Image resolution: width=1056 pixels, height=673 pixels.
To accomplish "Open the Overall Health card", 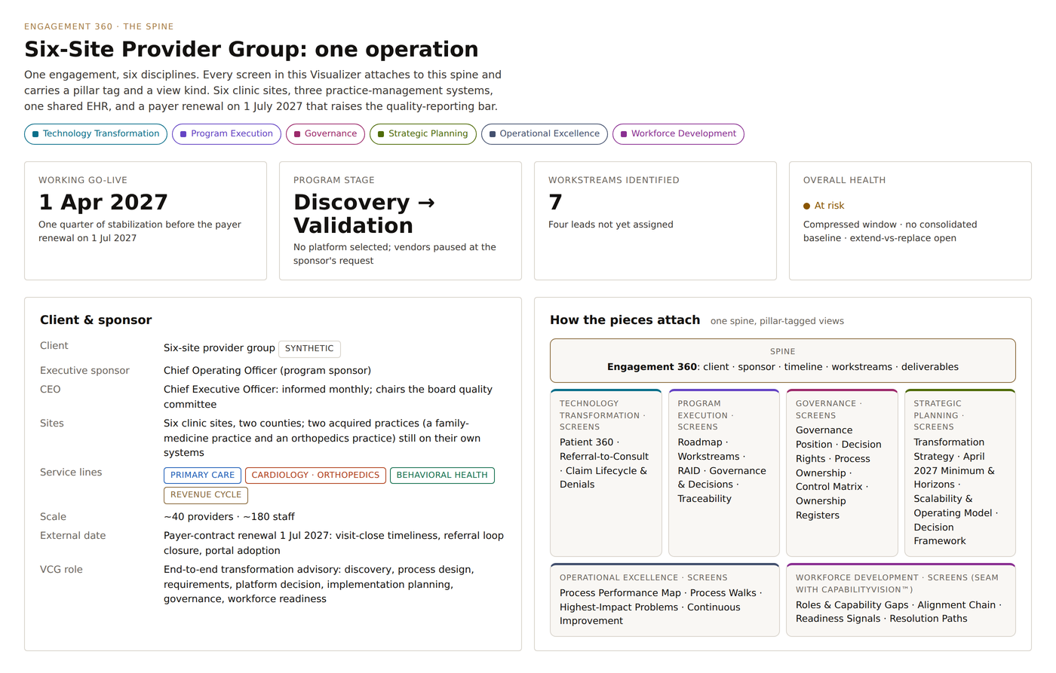I will (x=910, y=221).
